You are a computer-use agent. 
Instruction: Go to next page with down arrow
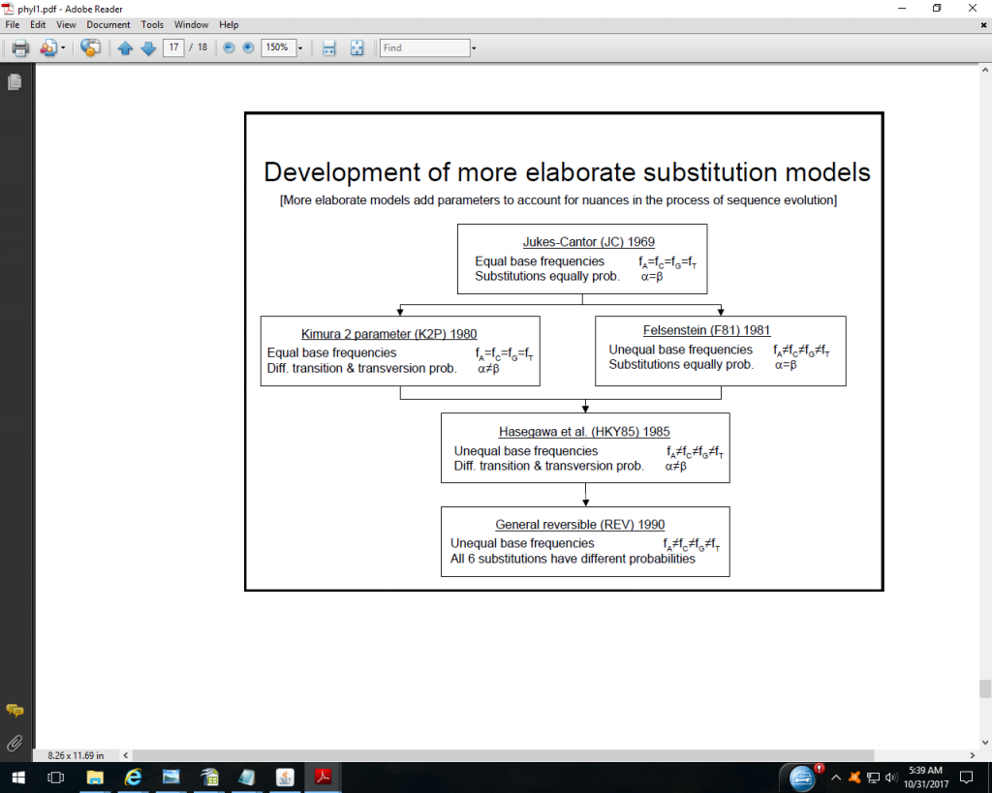tap(148, 47)
